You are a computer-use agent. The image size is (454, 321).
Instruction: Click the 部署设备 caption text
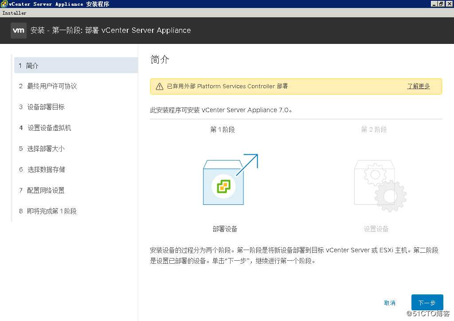pyautogui.click(x=225, y=229)
